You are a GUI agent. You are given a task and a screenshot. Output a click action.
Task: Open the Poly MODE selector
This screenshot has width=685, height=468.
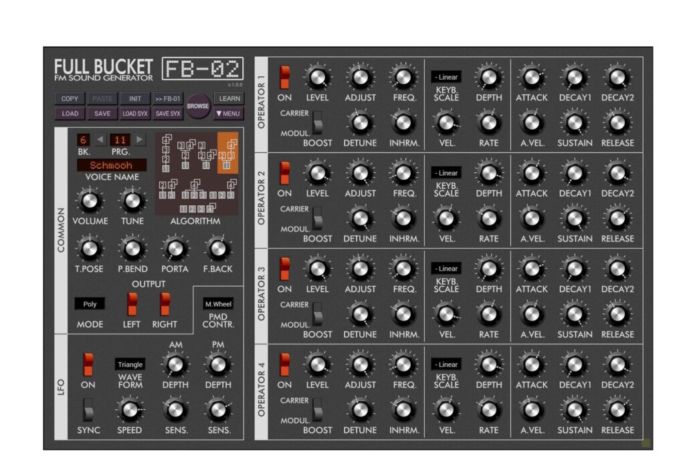[90, 304]
